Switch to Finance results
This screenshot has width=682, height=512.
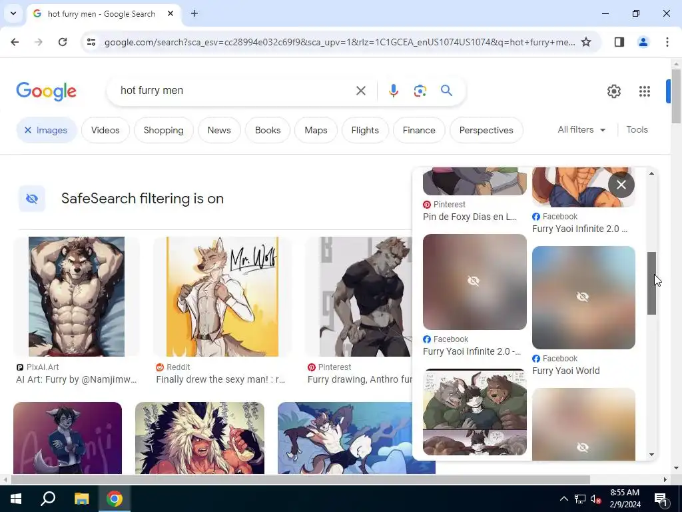tap(419, 130)
